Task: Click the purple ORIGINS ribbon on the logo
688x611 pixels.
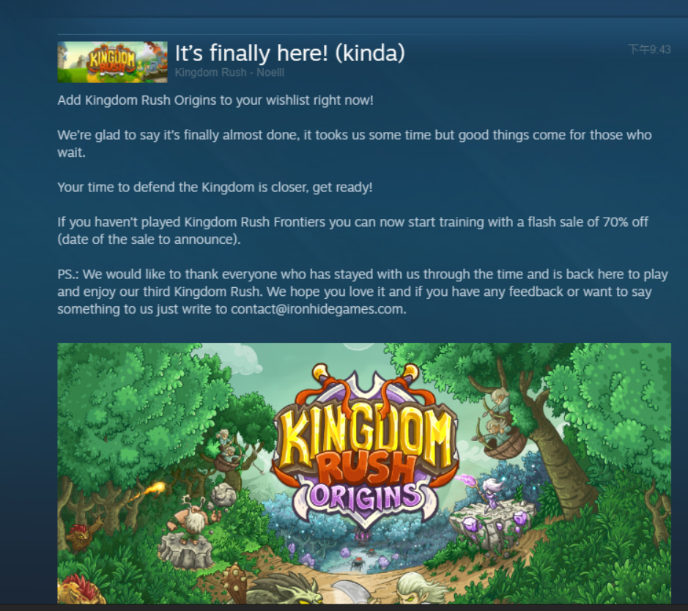Action: pyautogui.click(x=365, y=497)
